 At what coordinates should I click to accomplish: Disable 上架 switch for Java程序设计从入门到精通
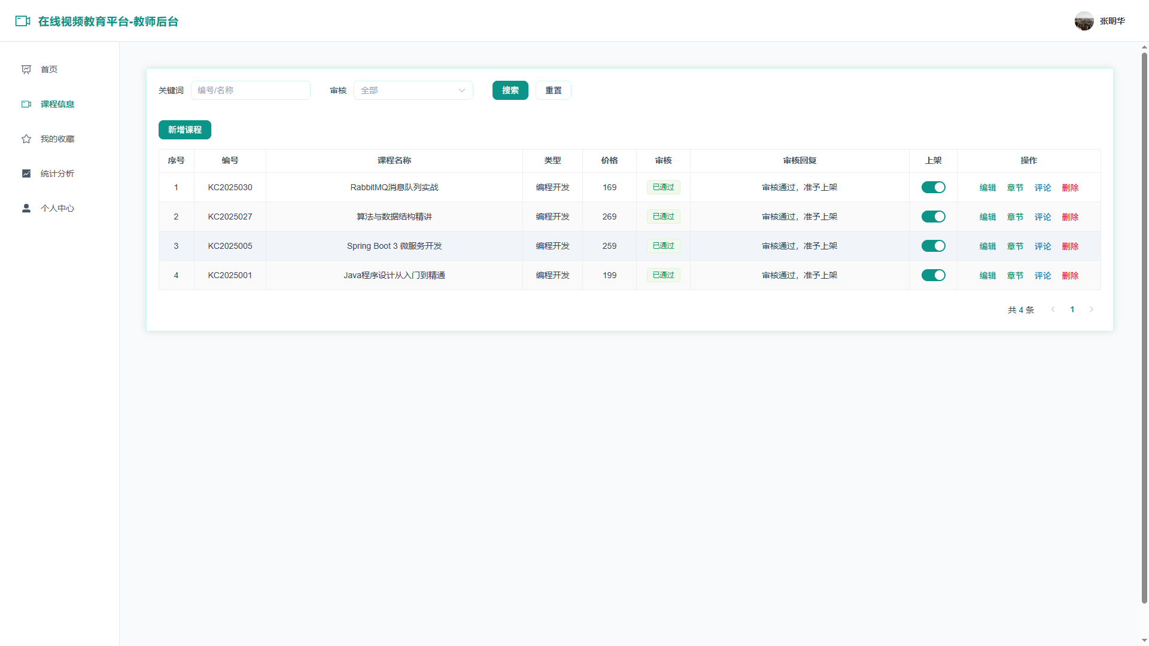tap(933, 275)
